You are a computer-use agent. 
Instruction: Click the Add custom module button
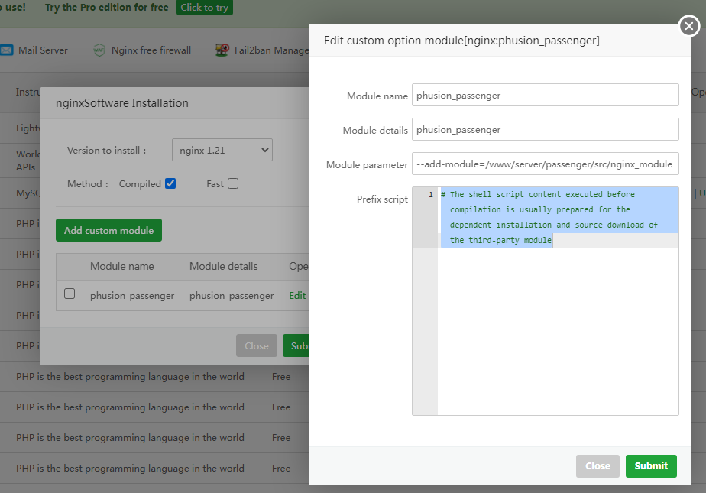pos(108,230)
